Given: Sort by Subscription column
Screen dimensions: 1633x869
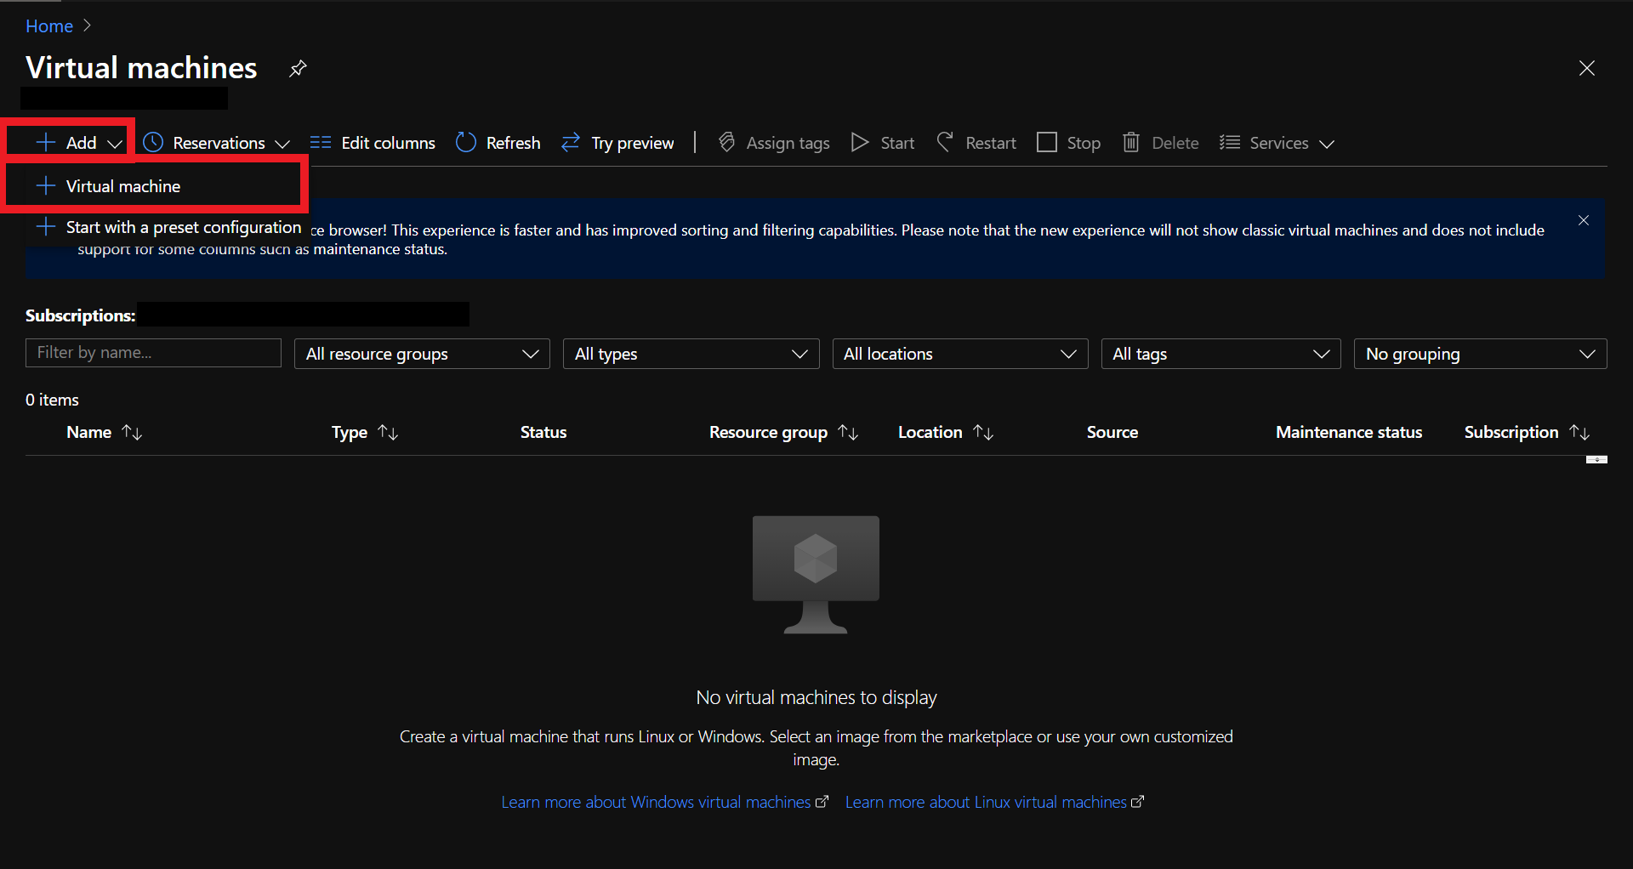Looking at the screenshot, I should click(x=1527, y=432).
